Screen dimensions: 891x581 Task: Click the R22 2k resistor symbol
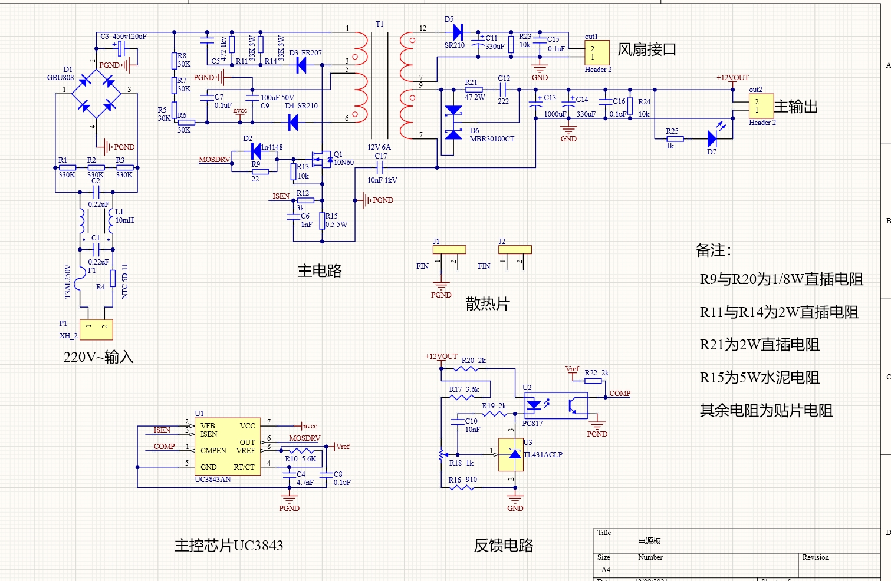593,381
